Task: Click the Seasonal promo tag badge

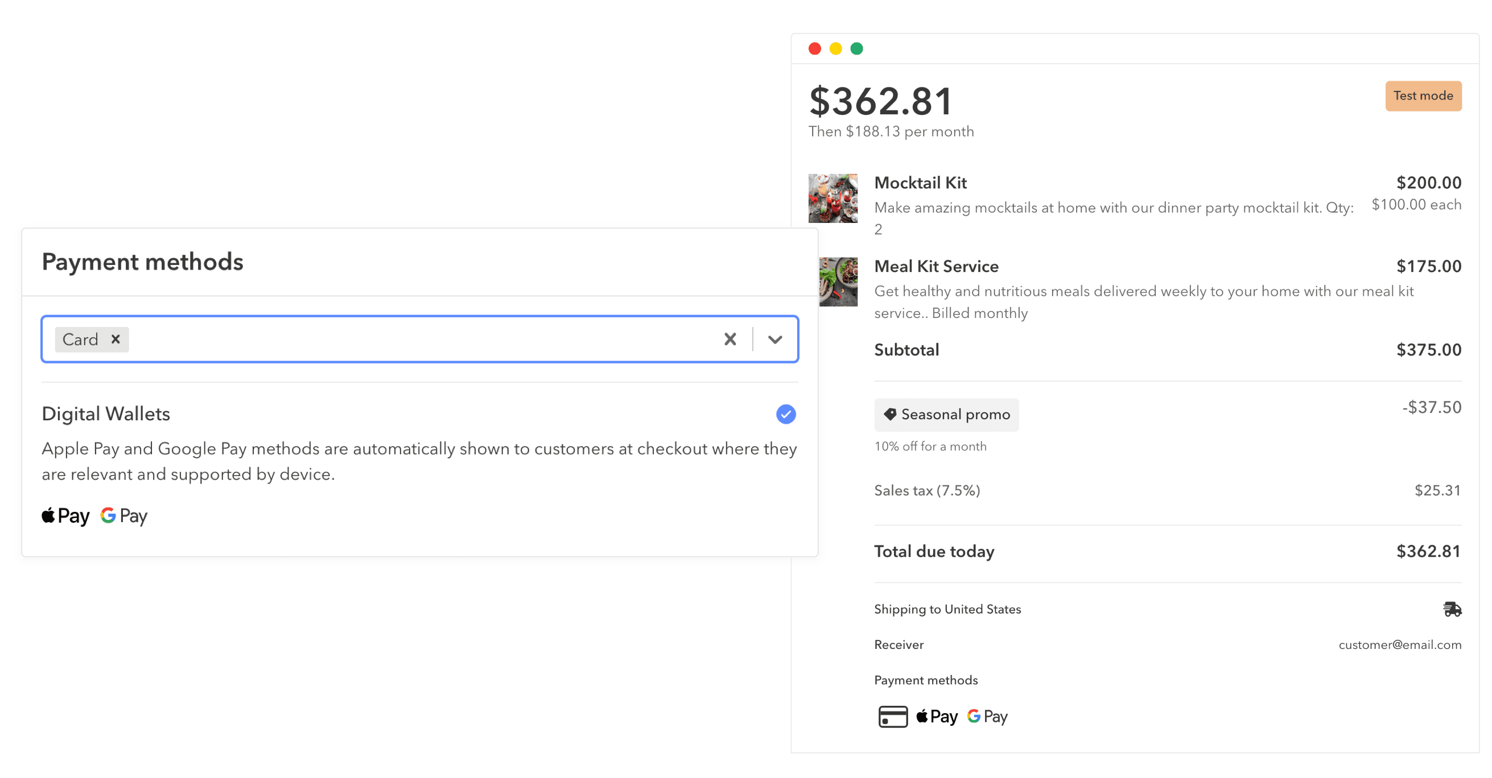Action: (946, 415)
